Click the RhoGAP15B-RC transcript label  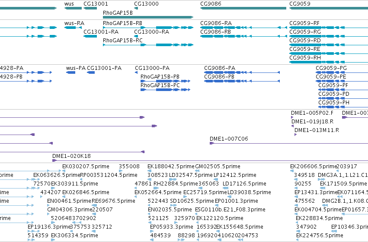coord(123,41)
